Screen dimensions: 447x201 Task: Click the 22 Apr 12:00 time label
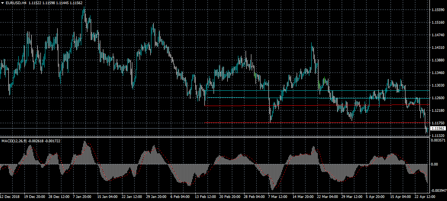[x=423, y=197]
